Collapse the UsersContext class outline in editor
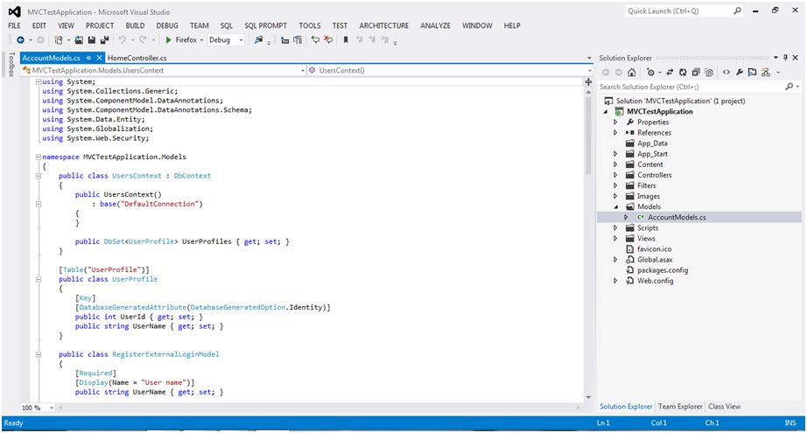This screenshot has width=807, height=433. [x=39, y=176]
